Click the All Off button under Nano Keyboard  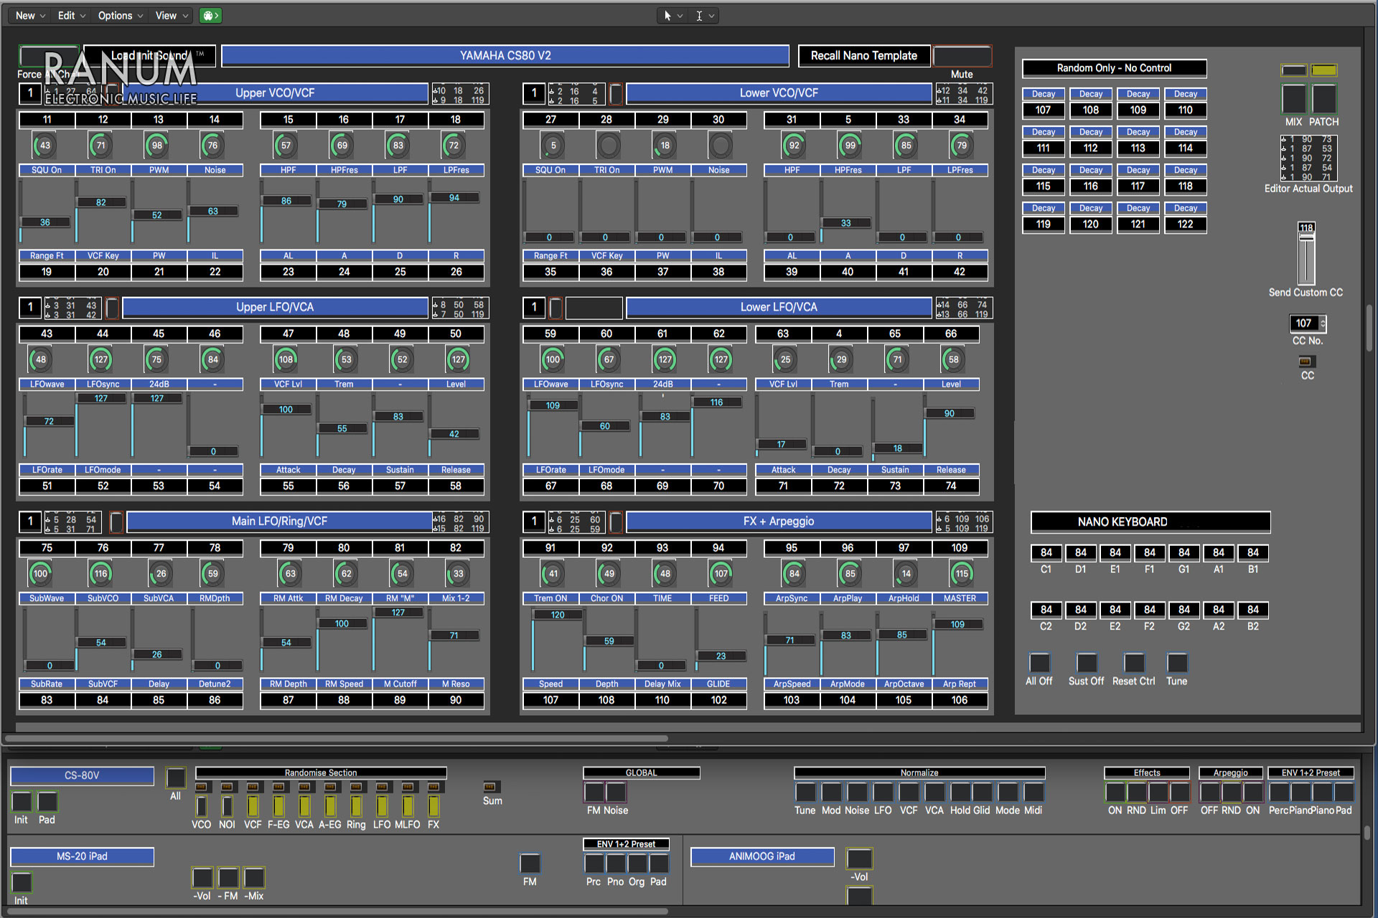[1039, 663]
